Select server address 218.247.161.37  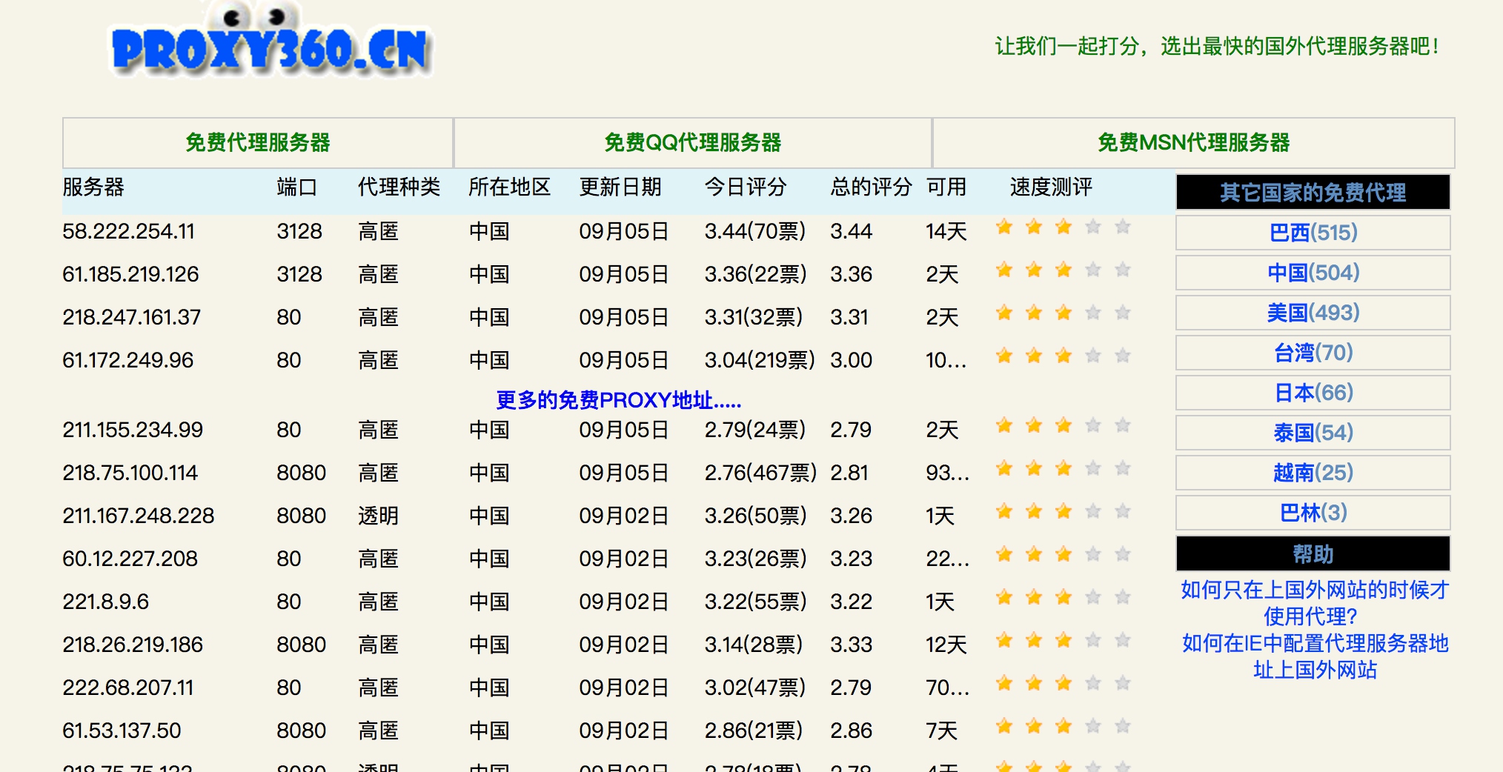point(132,317)
